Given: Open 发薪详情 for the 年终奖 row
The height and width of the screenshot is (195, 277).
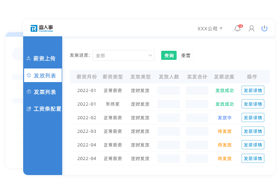Looking at the screenshot, I should tap(253, 104).
